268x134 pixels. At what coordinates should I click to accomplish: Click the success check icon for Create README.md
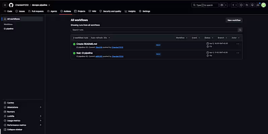pos(74,44)
